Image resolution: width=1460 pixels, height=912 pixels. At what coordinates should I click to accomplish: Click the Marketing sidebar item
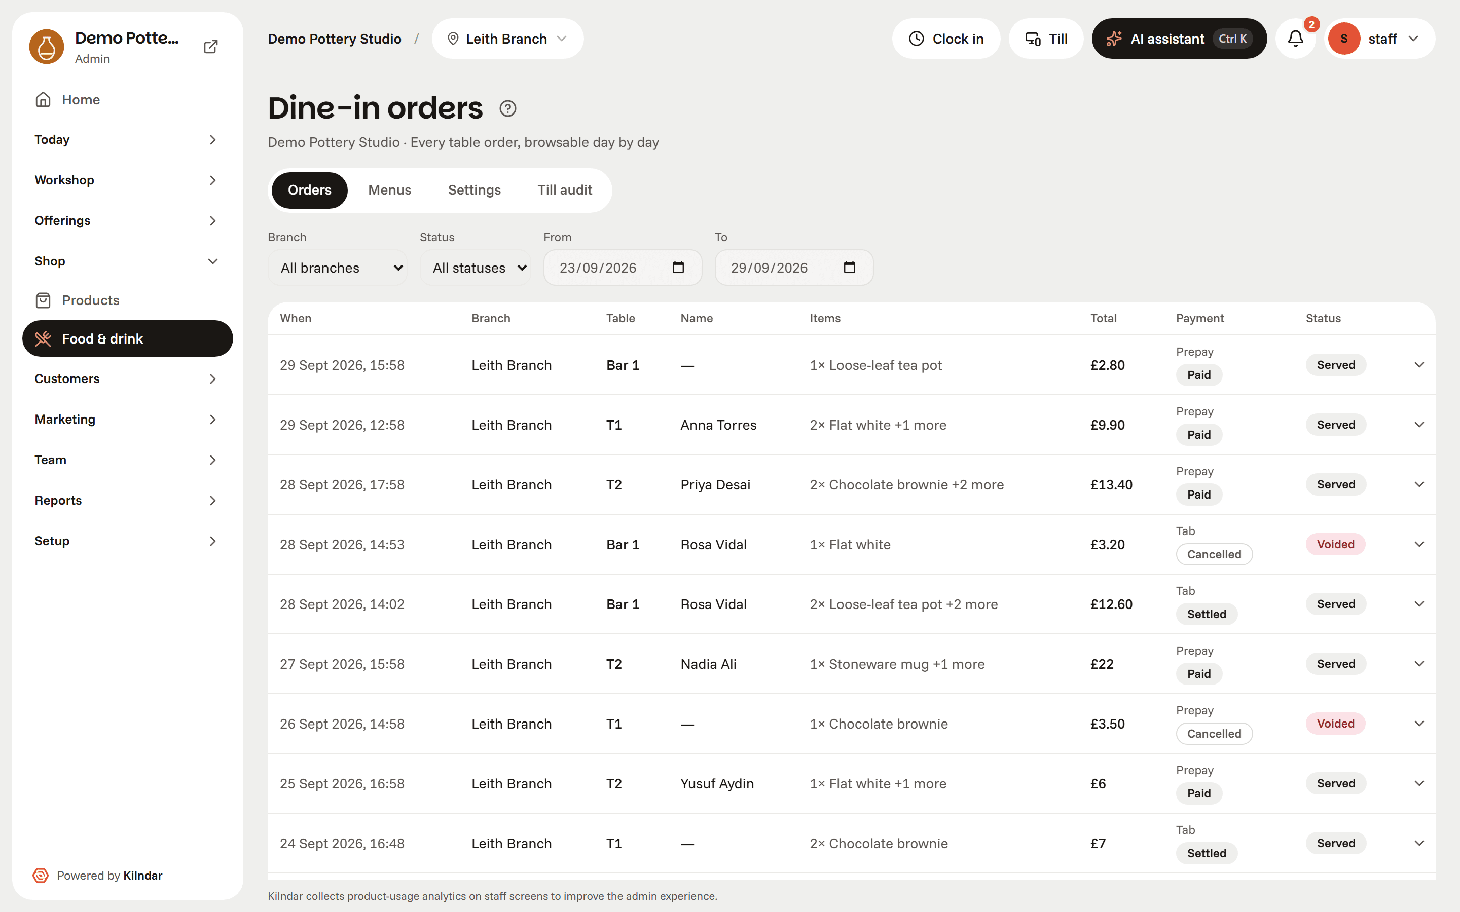127,419
